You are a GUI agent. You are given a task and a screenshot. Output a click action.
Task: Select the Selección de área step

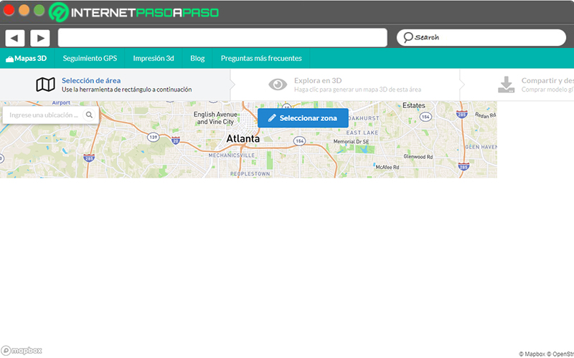click(x=115, y=84)
